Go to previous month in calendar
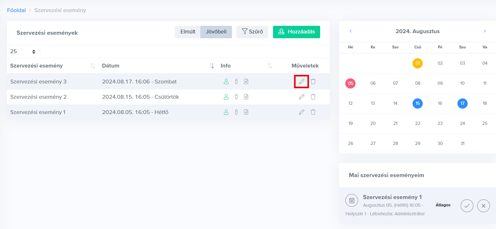 coord(351,31)
